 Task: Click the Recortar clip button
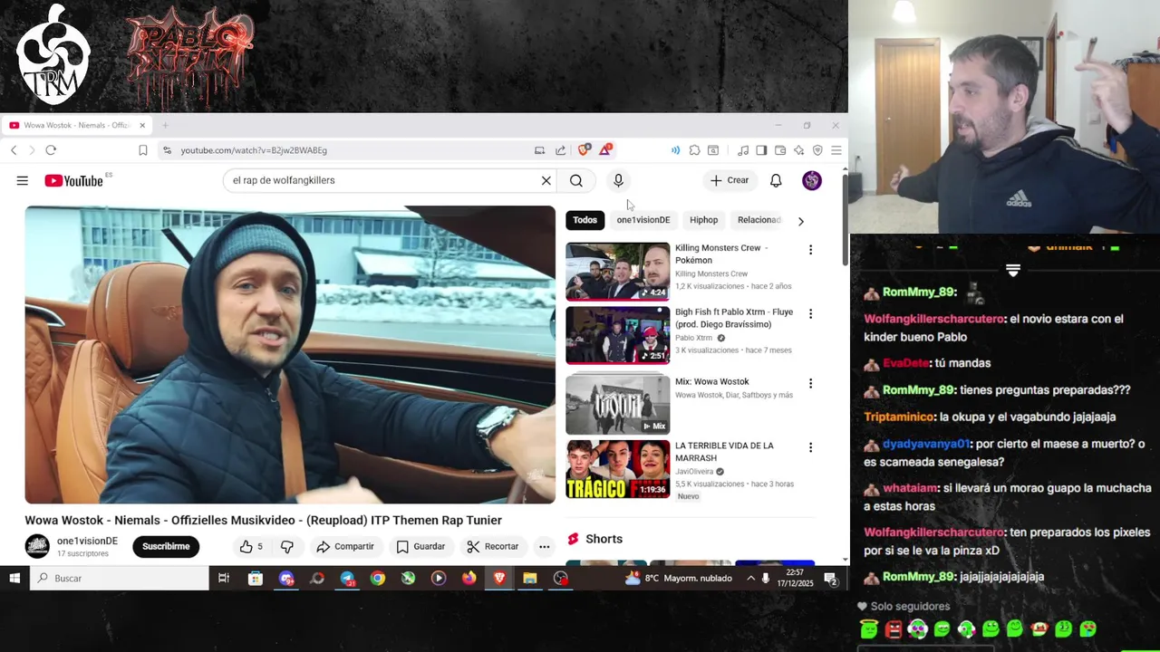pos(492,546)
